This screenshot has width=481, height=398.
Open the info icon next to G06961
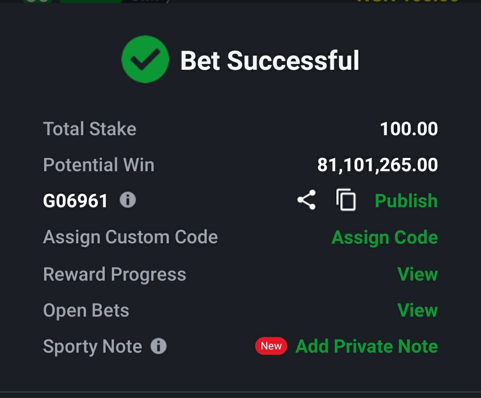[128, 200]
